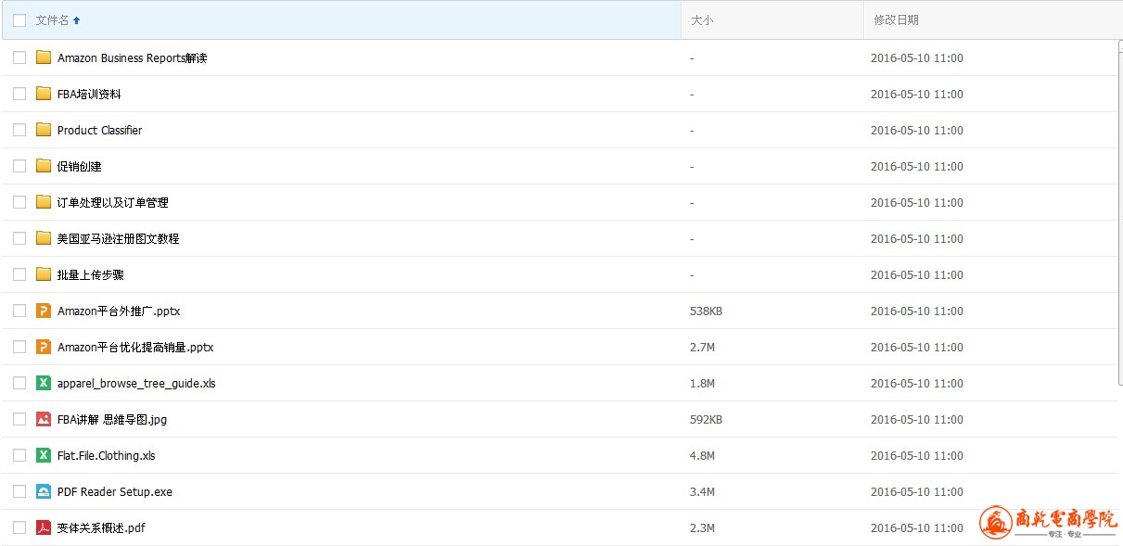Open the 促销创建 folder

80,167
